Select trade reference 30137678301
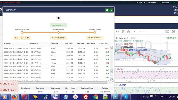Image resolution: width=178 pixels, height=100 pixels. [36, 59]
